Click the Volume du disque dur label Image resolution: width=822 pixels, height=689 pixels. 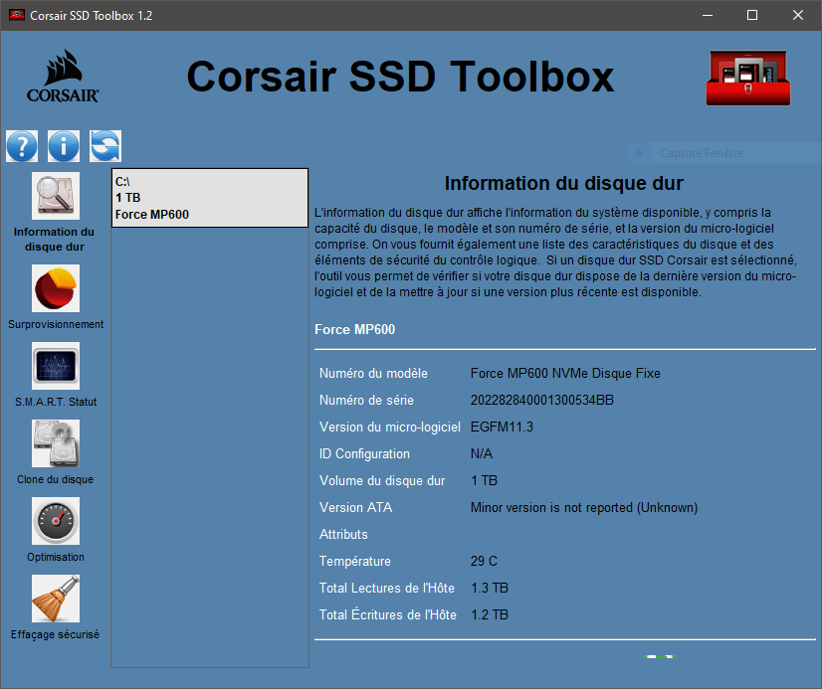(382, 480)
